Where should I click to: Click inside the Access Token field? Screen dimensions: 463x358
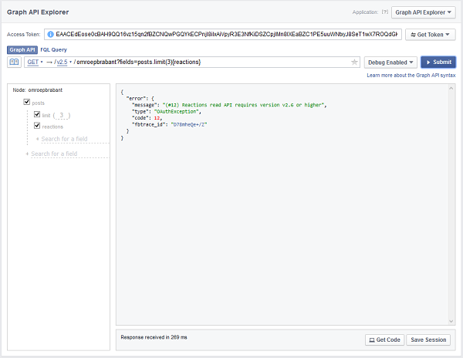223,35
